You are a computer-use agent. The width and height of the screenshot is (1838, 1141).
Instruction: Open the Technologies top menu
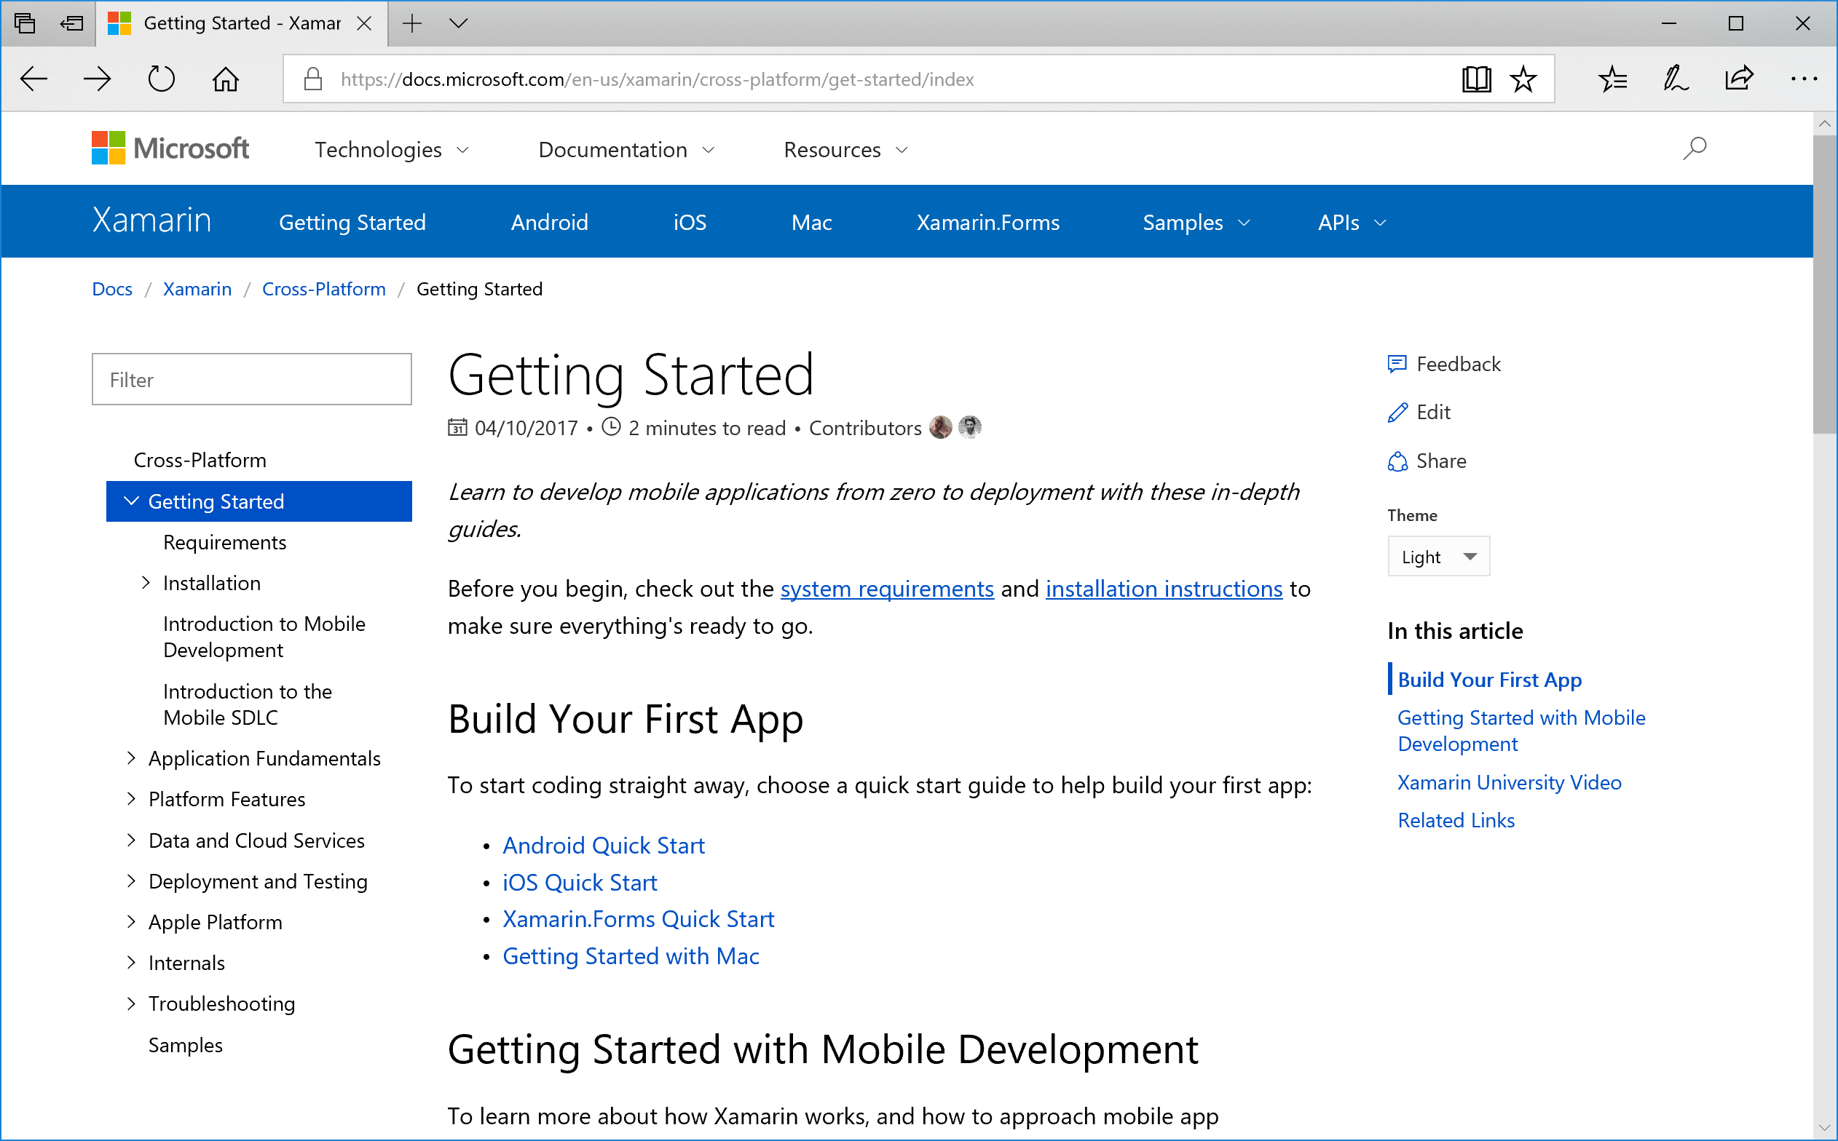coord(391,149)
